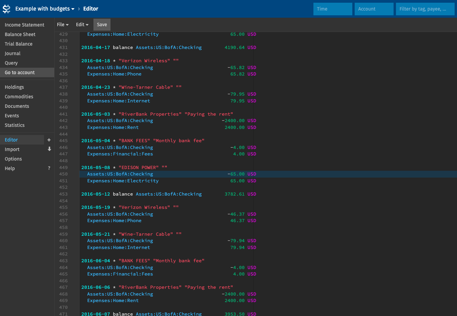Click the 2016-05-08 EDISON POWER line
Image resolution: width=457 pixels, height=316 pixels.
click(124, 167)
